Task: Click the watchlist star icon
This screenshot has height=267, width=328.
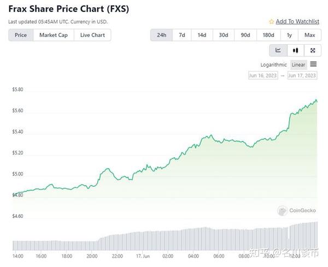Action: coord(272,22)
